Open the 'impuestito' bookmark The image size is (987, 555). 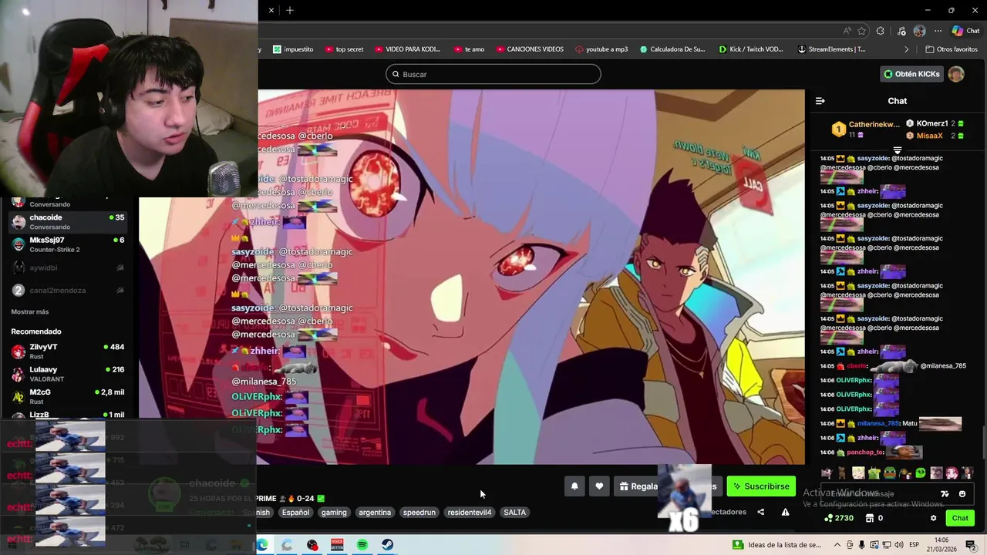293,49
